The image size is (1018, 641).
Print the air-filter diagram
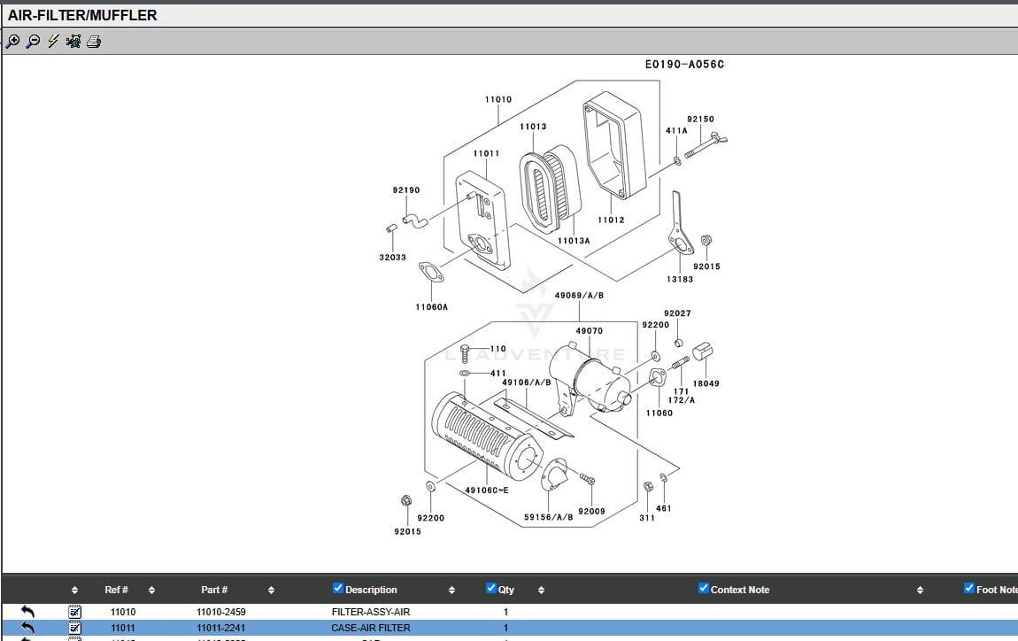[x=94, y=42]
